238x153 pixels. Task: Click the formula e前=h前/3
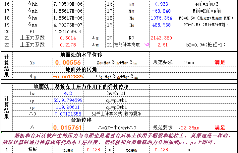click(207, 4)
